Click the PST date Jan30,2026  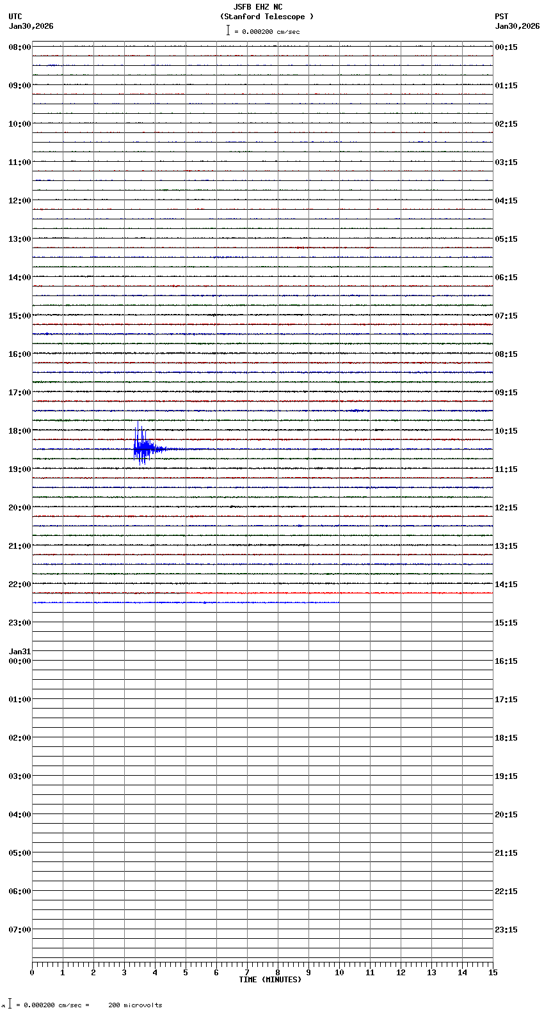[x=517, y=26]
